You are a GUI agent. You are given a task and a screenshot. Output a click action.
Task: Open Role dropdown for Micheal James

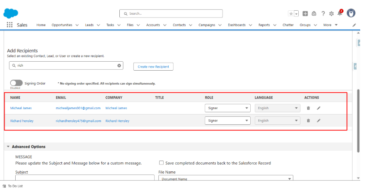227,108
